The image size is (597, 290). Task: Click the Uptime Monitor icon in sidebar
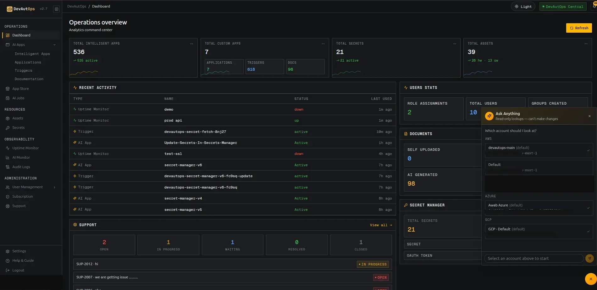pyautogui.click(x=8, y=148)
